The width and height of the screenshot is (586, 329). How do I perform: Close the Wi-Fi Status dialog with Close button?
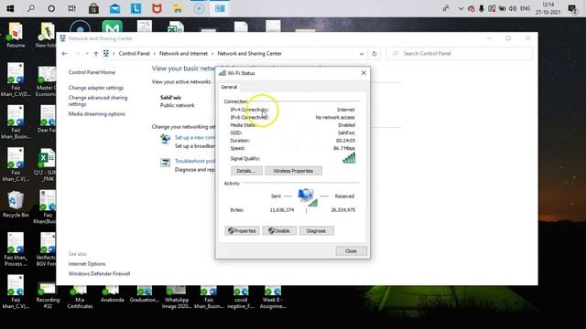351,251
